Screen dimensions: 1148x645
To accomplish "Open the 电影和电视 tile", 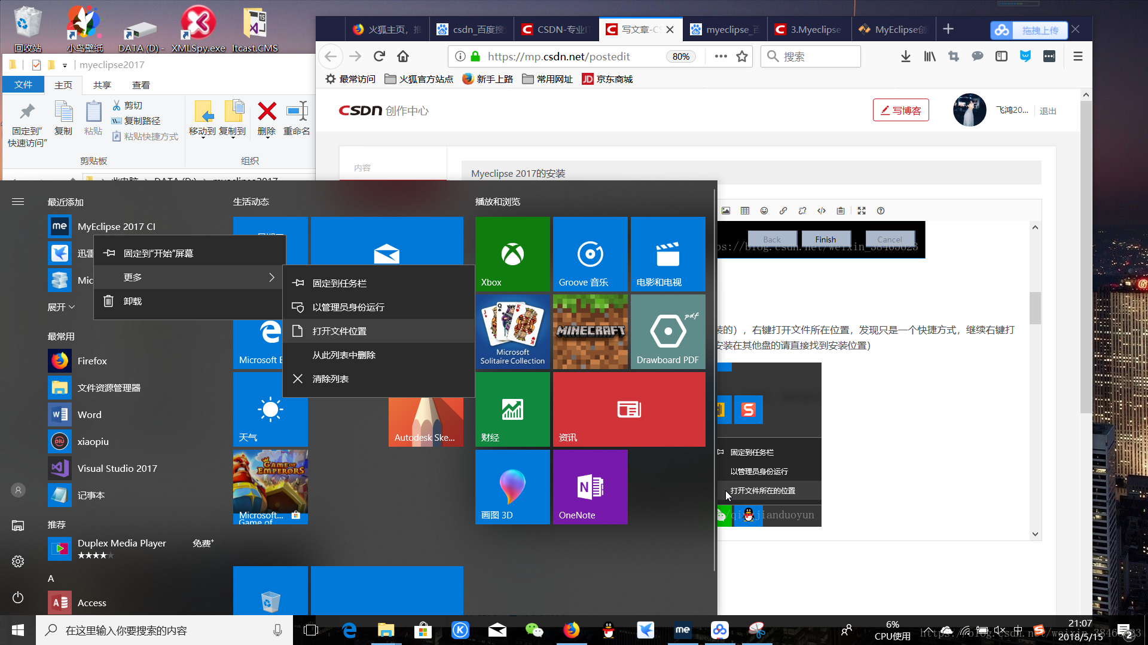I will [x=668, y=254].
